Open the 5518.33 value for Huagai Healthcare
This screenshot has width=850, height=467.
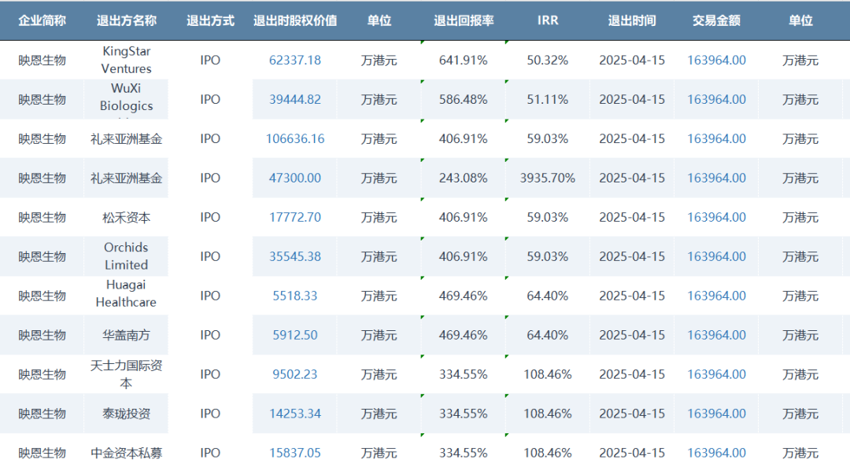295,296
